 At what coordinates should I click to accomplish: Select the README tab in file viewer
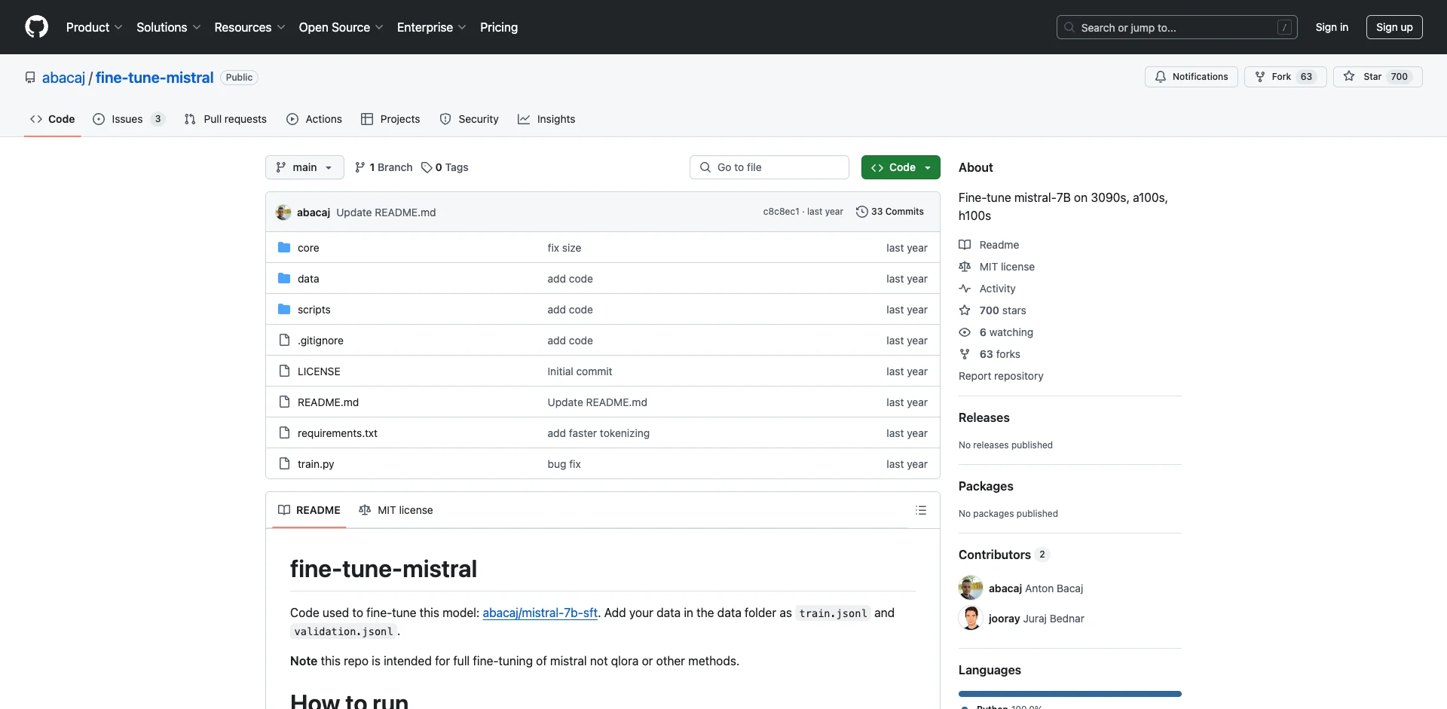tap(309, 510)
